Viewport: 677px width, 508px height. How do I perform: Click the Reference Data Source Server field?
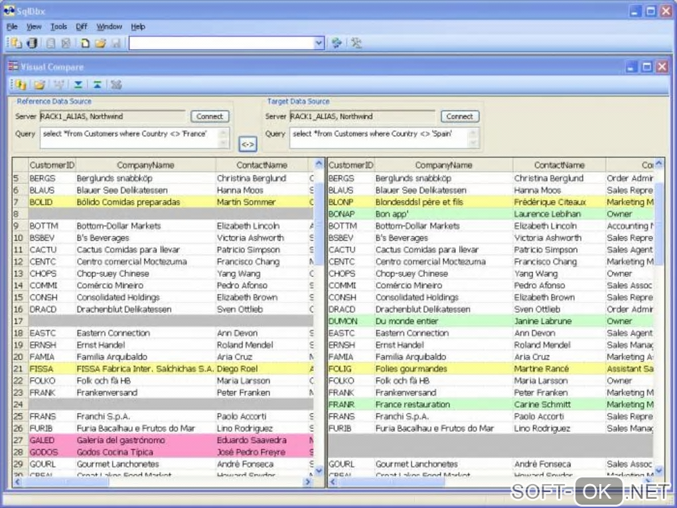112,116
